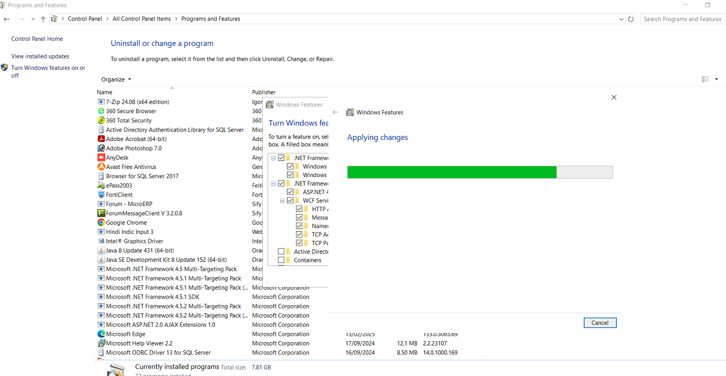Click the Hindi Indic Input 3 icon
Screen dimensions: 726x376
(x=101, y=232)
